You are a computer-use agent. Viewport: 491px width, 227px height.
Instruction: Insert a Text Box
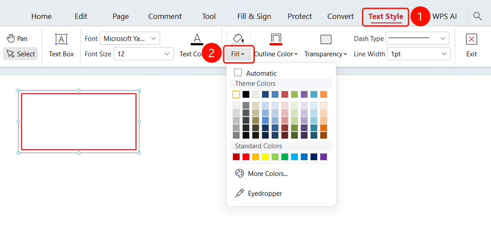(x=61, y=46)
